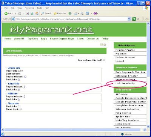
Task: Click the Mail toolbar icon
Action: (x=76, y=14)
